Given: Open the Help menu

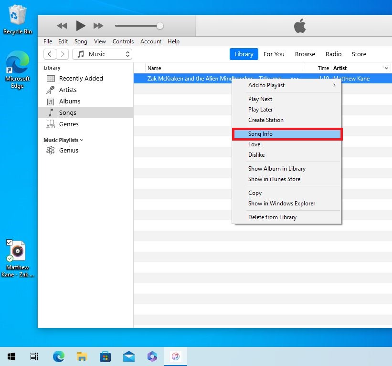Looking at the screenshot, I should pyautogui.click(x=173, y=41).
